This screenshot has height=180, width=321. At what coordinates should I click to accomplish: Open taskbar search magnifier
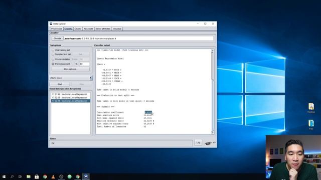[x=12, y=176]
